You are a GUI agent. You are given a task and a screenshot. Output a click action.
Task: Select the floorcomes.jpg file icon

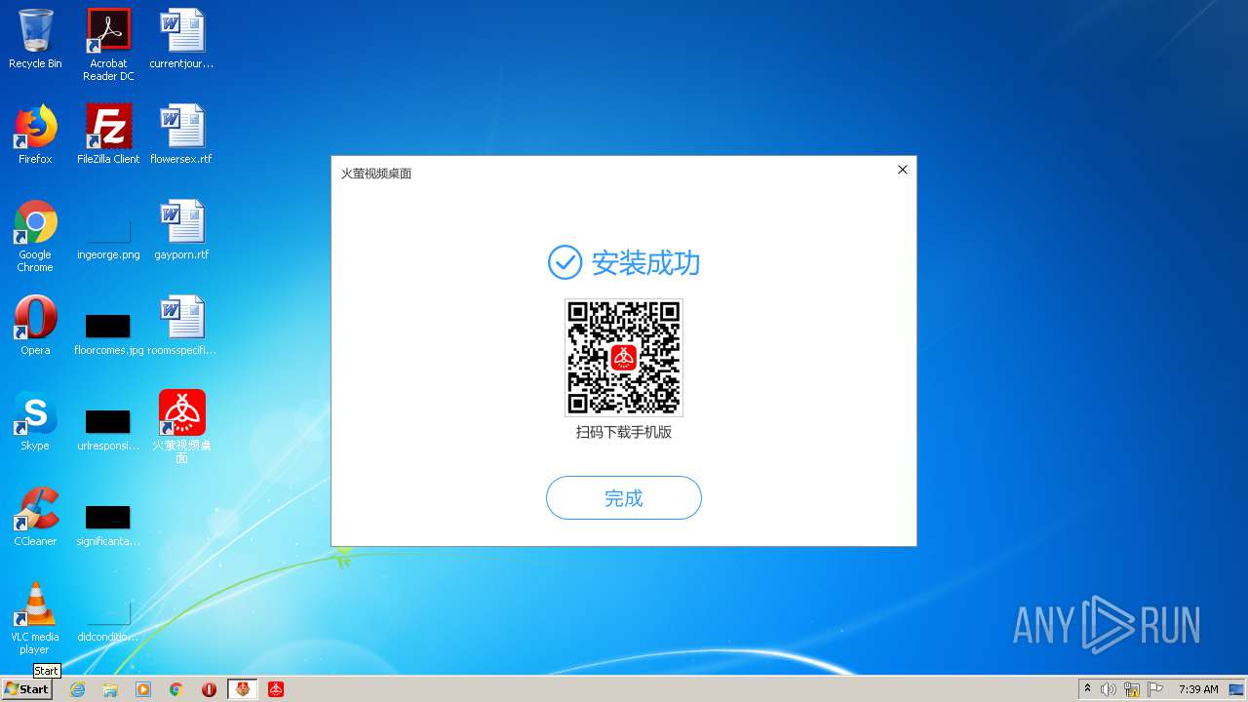coord(108,334)
